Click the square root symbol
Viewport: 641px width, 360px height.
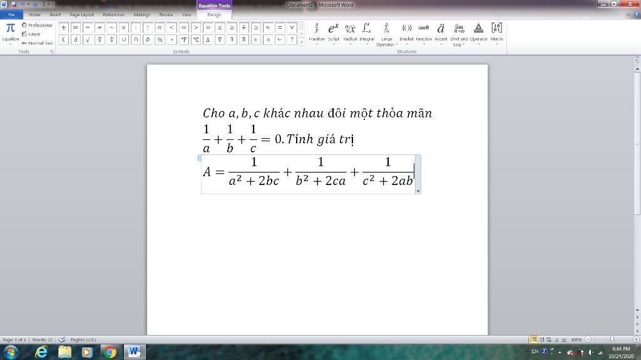pos(87,39)
